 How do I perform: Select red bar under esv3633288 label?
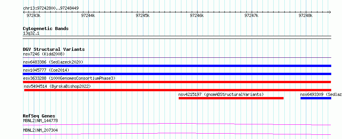pyautogui.click(x=177, y=82)
